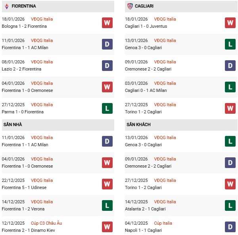
Task: Click the D badge for Lazio 2 - 2 Fiorentina
Action: pyautogui.click(x=107, y=65)
